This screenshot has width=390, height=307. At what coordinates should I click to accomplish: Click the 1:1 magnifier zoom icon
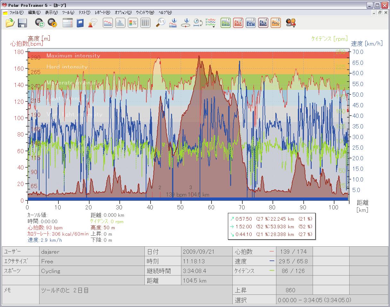160,23
